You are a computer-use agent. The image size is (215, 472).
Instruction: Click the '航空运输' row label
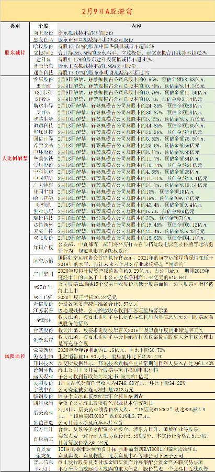[x=43, y=261]
